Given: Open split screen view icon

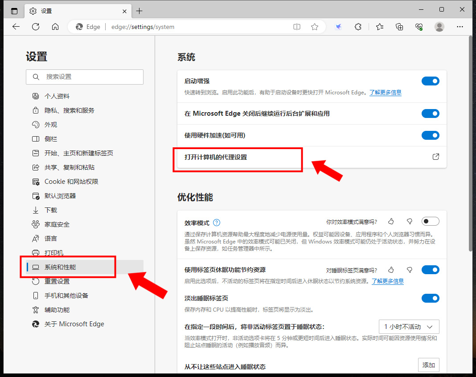Looking at the screenshot, I should 297,27.
